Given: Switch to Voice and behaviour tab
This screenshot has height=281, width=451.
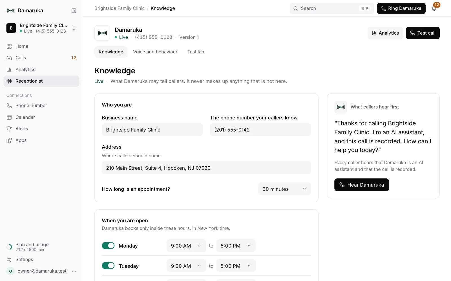Looking at the screenshot, I should (x=155, y=52).
